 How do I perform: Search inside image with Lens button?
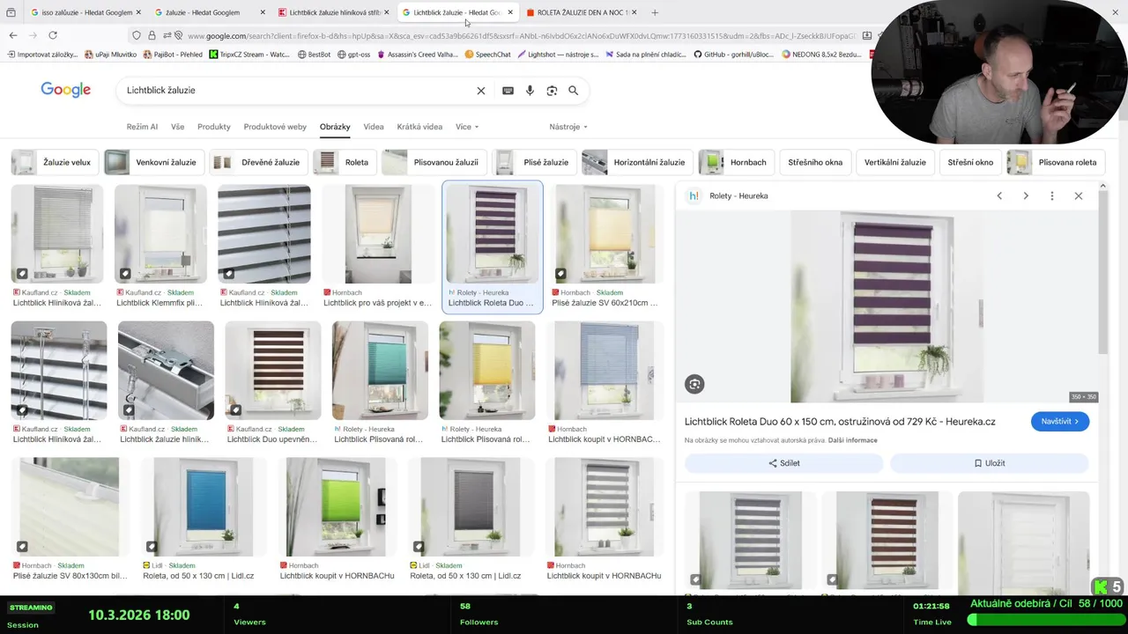[694, 384]
